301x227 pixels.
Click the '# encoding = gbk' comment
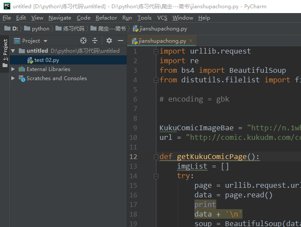194,99
